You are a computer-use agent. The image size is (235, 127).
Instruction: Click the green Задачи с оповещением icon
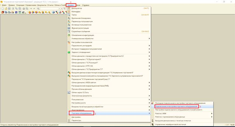point(69,52)
